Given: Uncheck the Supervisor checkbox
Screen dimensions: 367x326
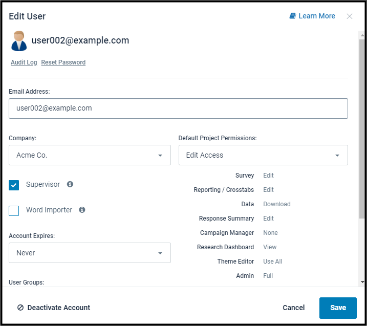Looking at the screenshot, I should coord(14,185).
